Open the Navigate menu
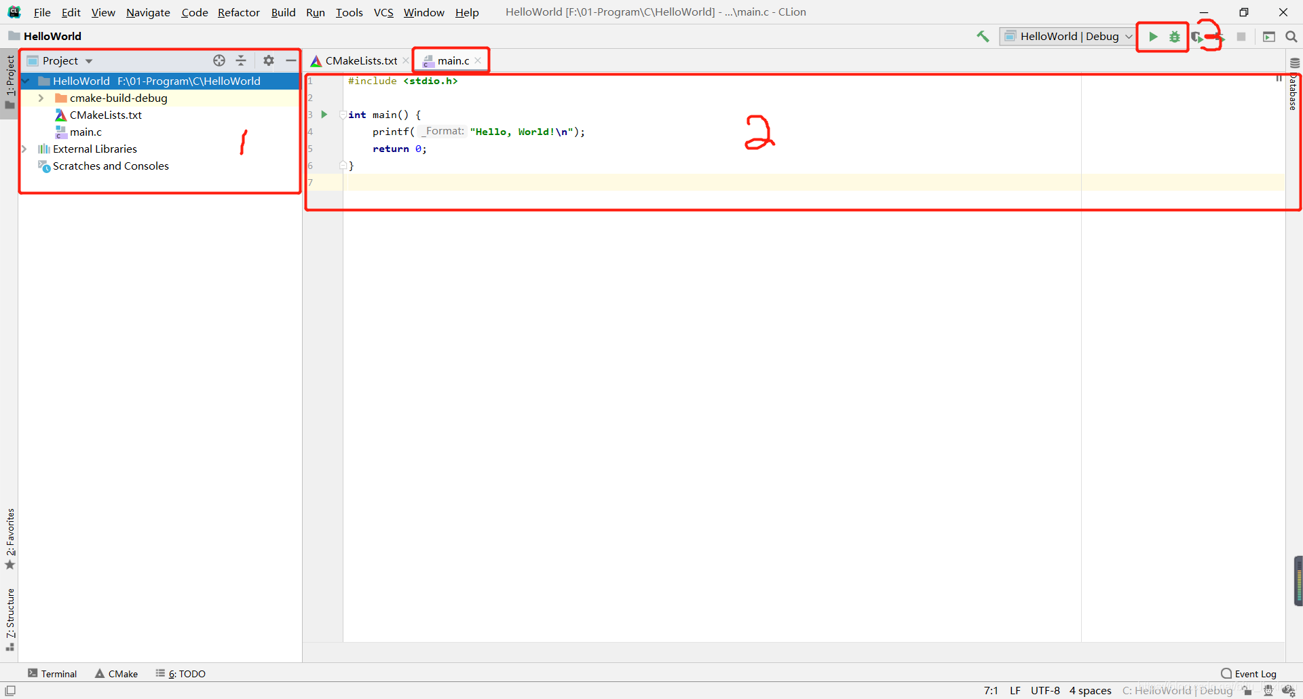Image resolution: width=1303 pixels, height=699 pixels. coord(148,12)
